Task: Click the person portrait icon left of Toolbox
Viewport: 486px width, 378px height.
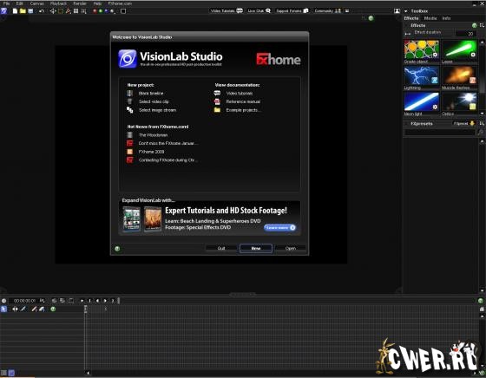Action: coord(397,11)
